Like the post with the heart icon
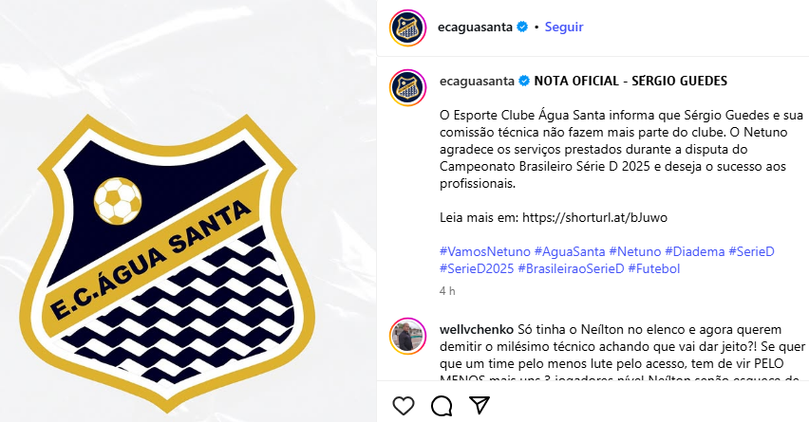 click(404, 406)
